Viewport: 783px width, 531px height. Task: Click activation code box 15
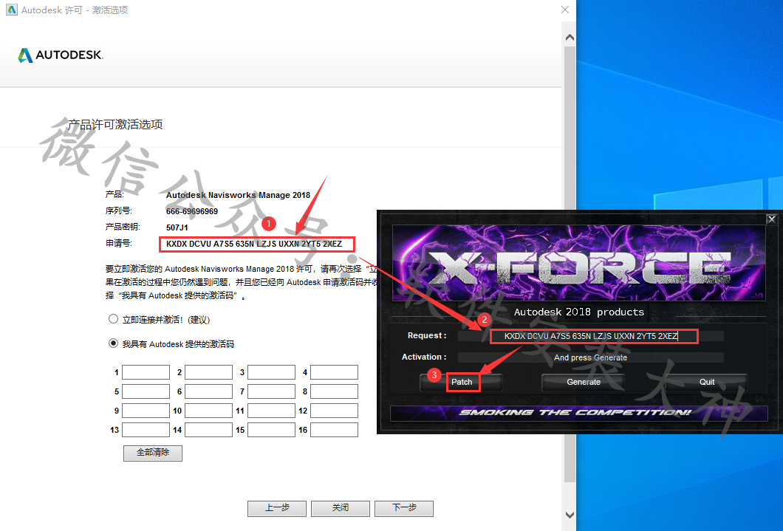(x=272, y=430)
